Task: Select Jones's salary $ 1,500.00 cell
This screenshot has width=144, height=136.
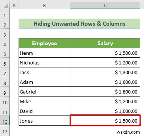Action: tap(105, 120)
